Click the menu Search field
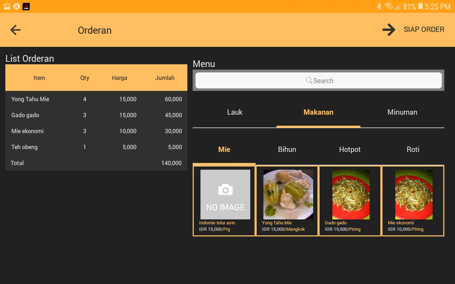Viewport: 455px width, 284px height. tap(318, 81)
